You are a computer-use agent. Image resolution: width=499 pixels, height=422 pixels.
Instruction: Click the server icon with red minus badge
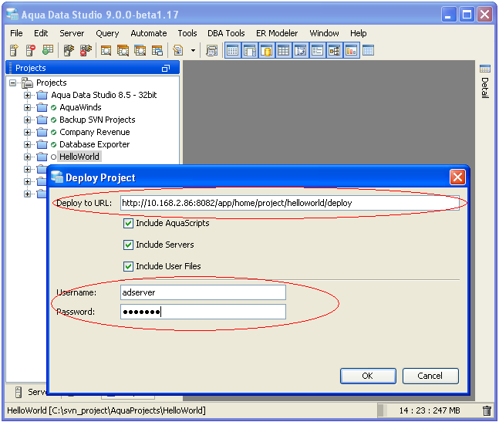pyautogui.click(x=31, y=50)
